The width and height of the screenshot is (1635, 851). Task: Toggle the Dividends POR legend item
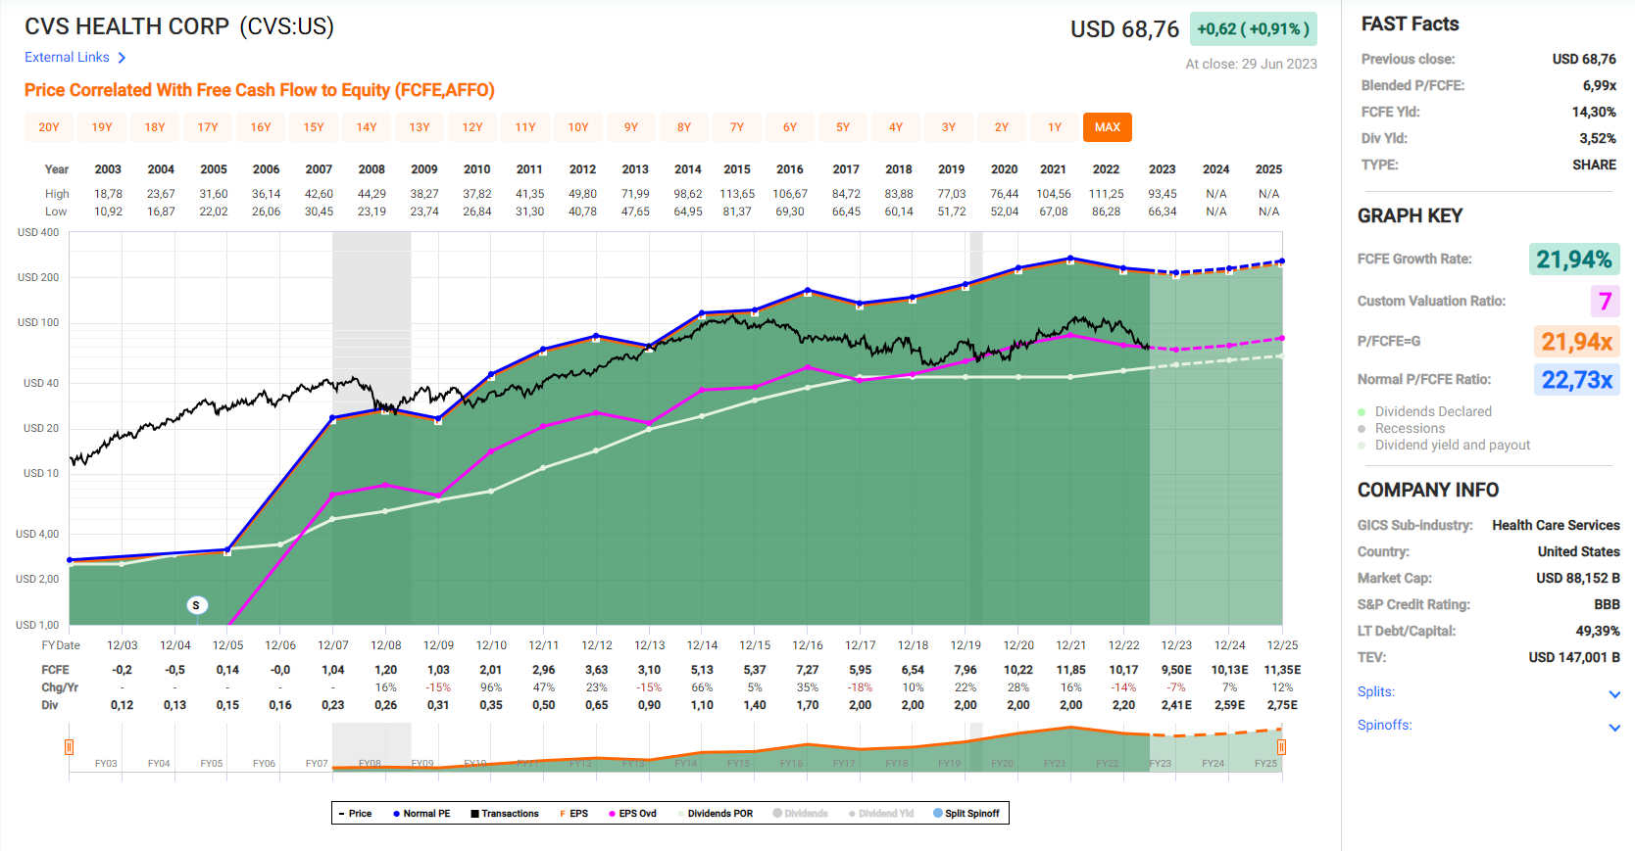[716, 814]
